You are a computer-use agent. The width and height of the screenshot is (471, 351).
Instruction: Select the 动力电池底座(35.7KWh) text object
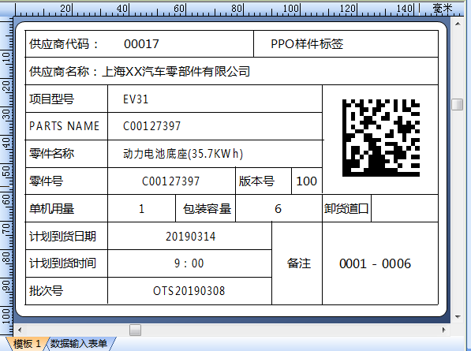[183, 154]
